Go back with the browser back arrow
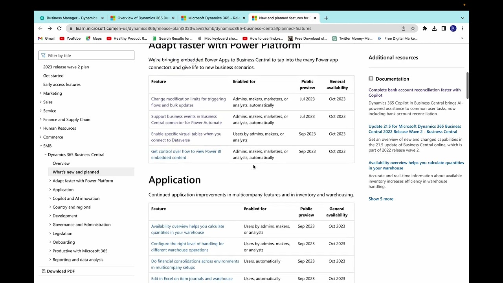The image size is (503, 283). [x=40, y=28]
